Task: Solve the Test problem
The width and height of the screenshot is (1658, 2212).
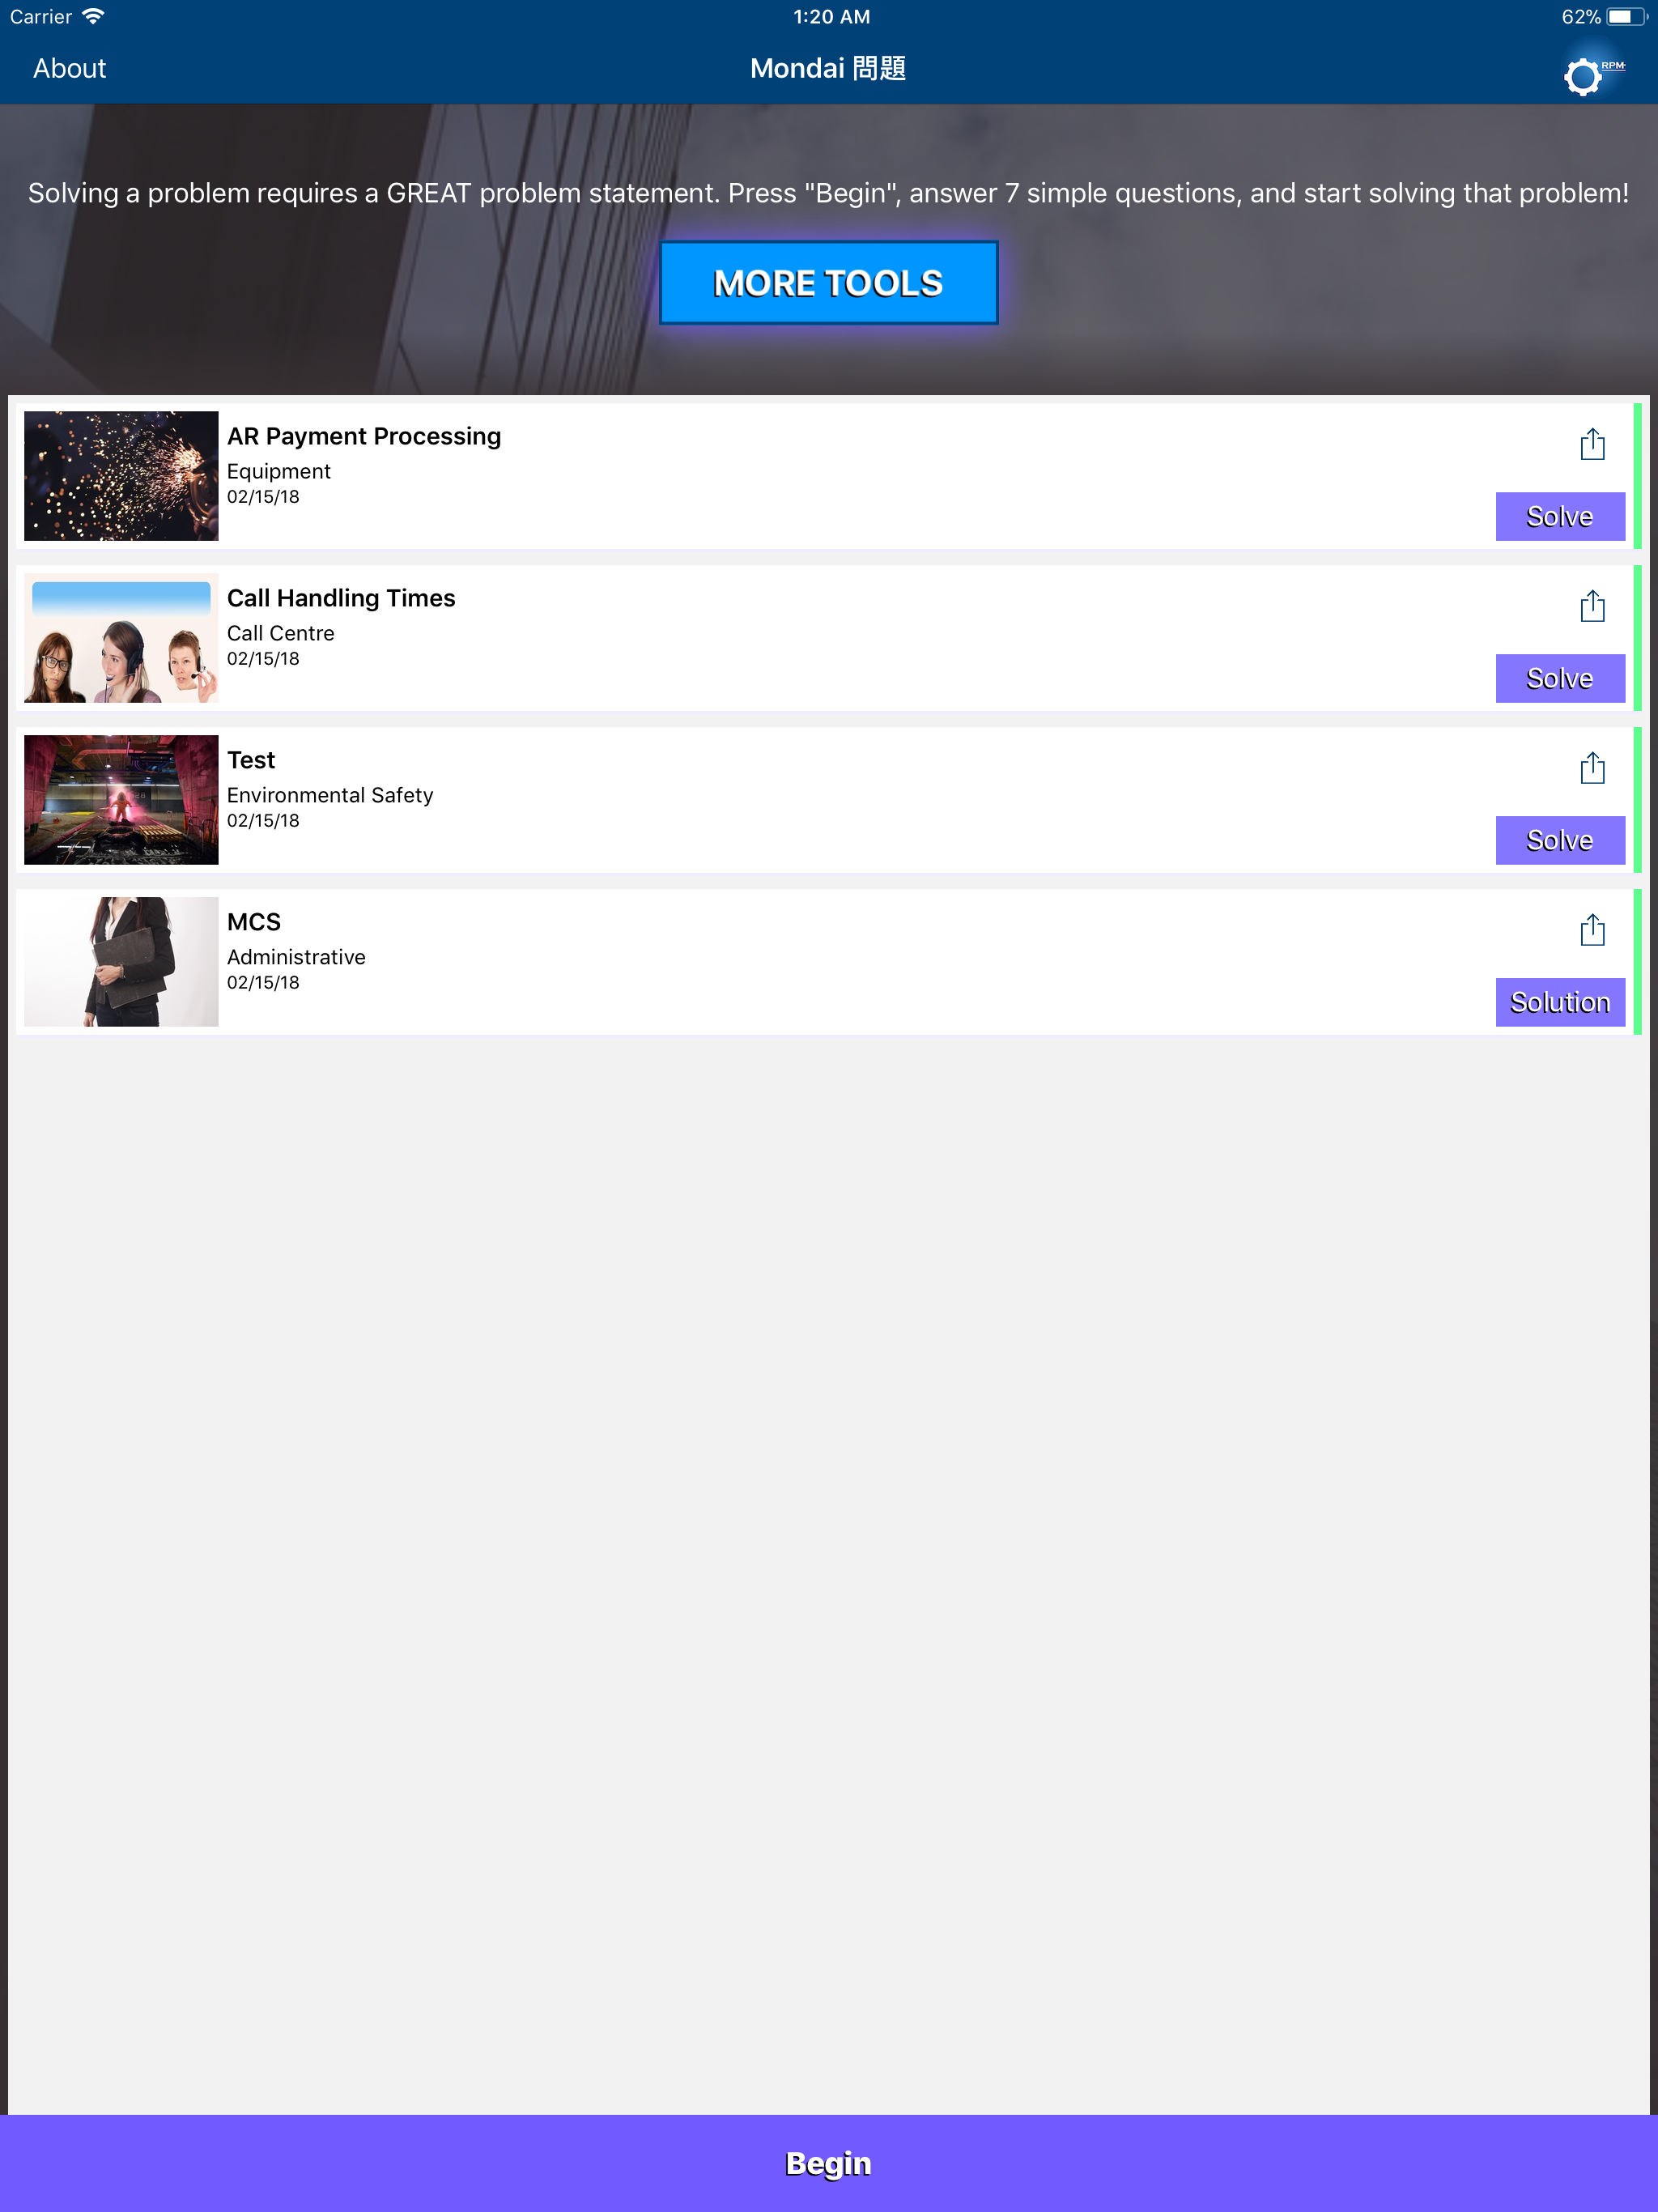Action: [1560, 840]
